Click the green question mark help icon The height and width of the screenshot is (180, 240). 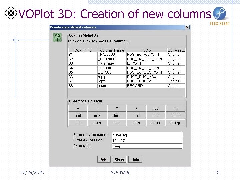pyautogui.click(x=57, y=37)
